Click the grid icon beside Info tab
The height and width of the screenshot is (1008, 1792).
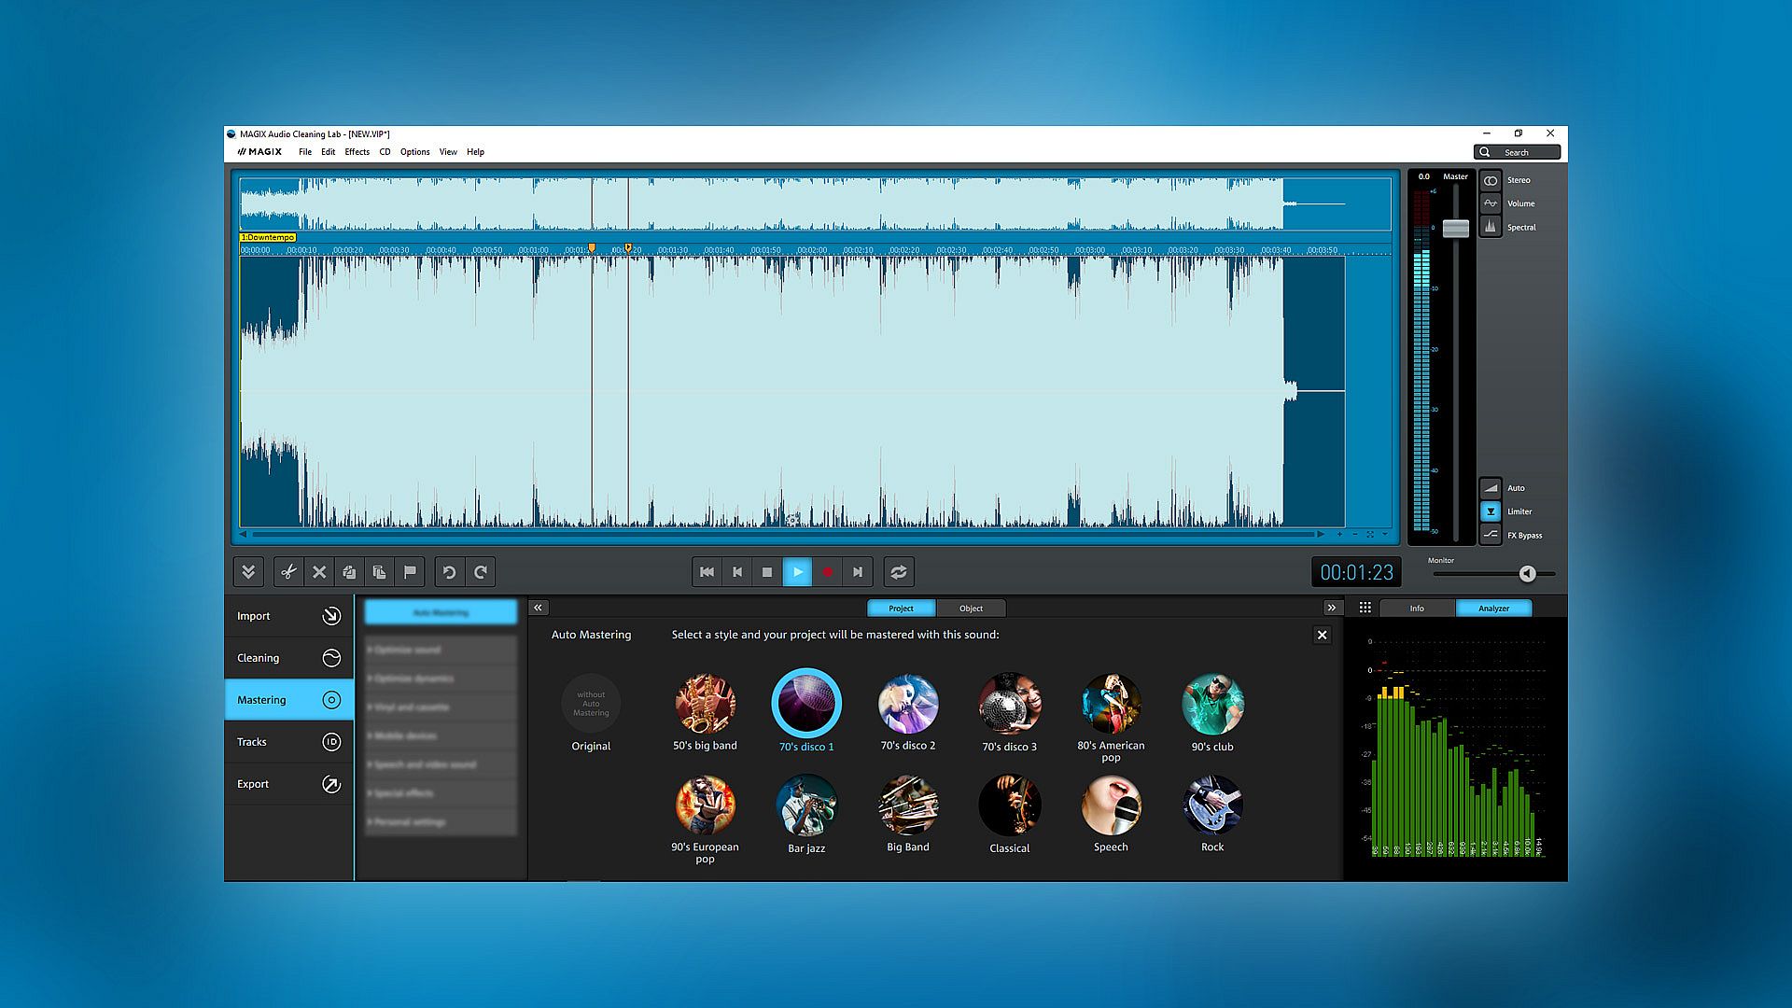point(1365,608)
